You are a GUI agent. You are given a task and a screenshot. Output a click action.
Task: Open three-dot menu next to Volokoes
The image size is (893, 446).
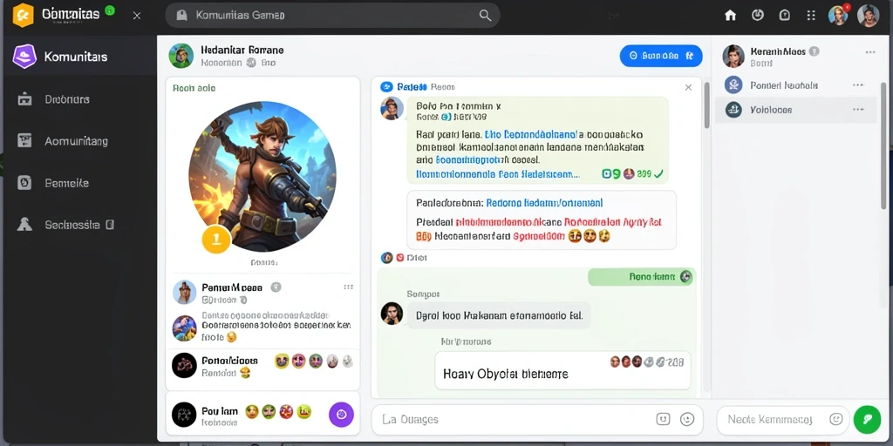click(858, 109)
